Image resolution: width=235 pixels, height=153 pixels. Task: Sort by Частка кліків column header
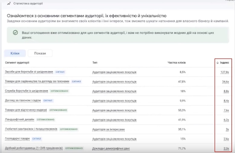pos(177,63)
